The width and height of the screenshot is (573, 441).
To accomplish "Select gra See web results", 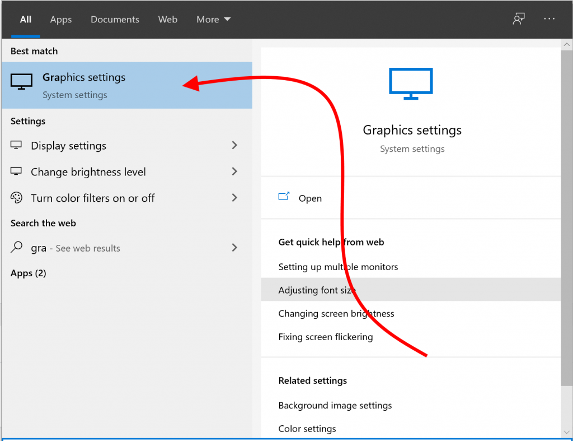I will pyautogui.click(x=127, y=248).
